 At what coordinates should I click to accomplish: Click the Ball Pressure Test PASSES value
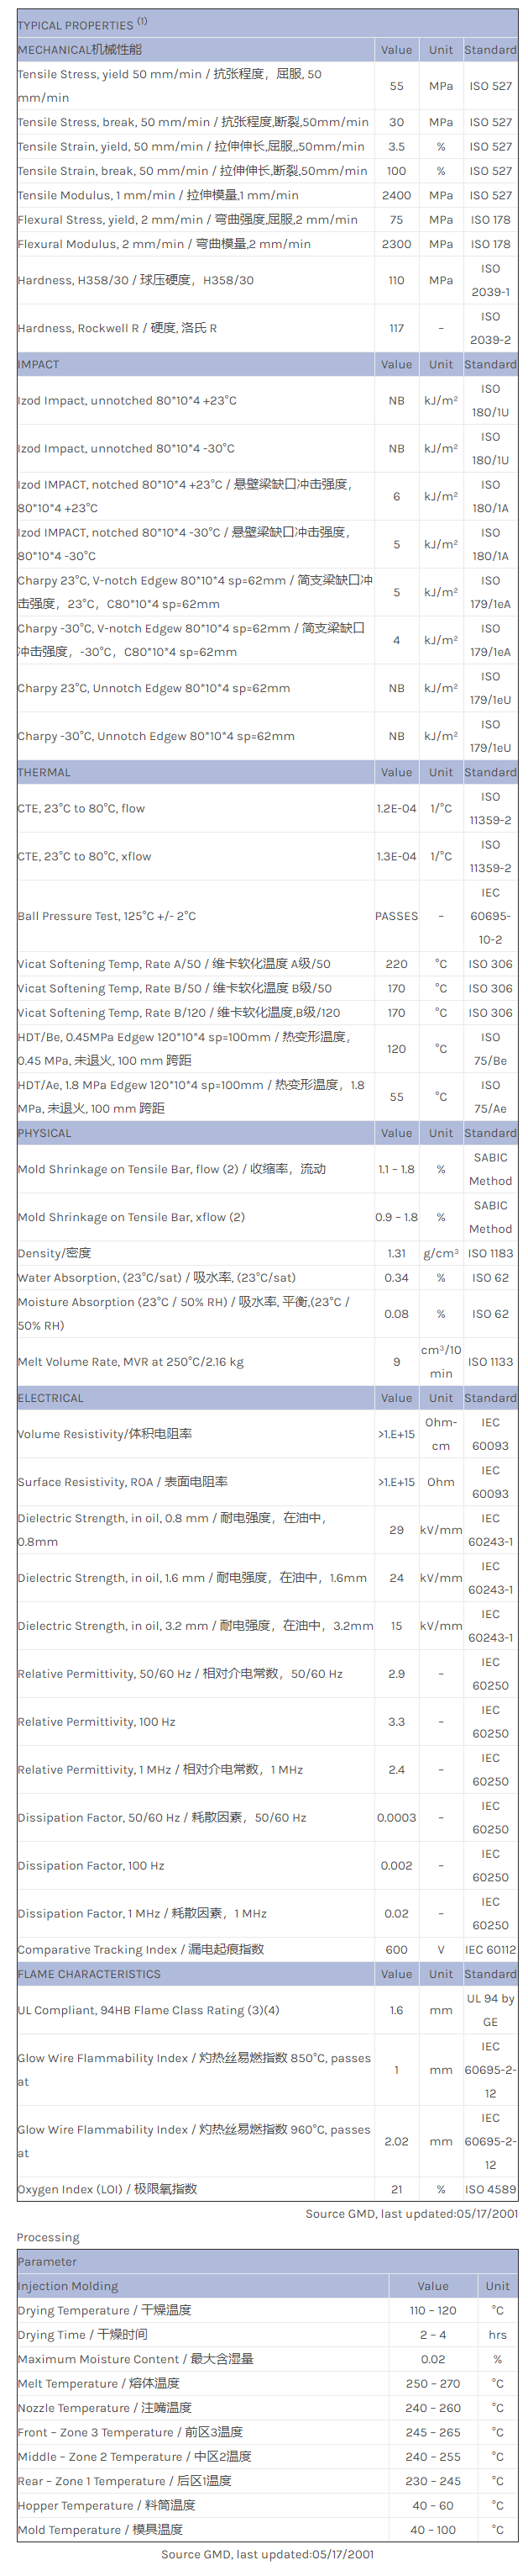396,916
